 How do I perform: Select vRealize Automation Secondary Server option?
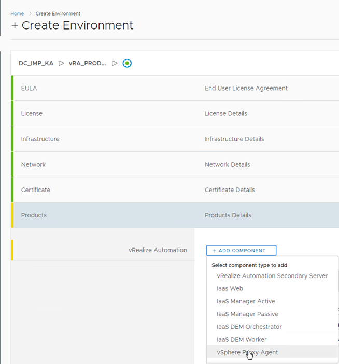tap(272, 276)
